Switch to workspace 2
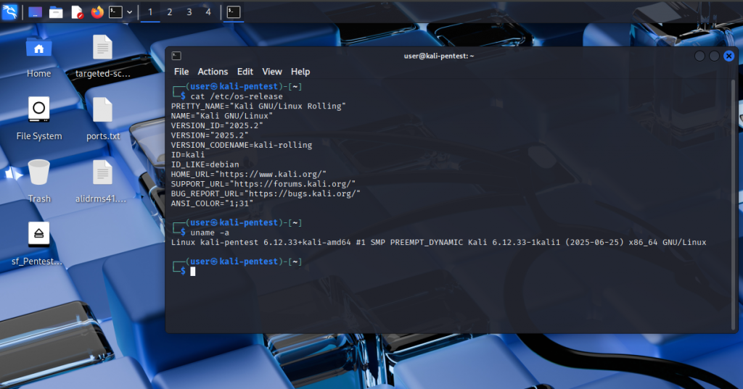Viewport: 743px width, 389px height. tap(170, 12)
